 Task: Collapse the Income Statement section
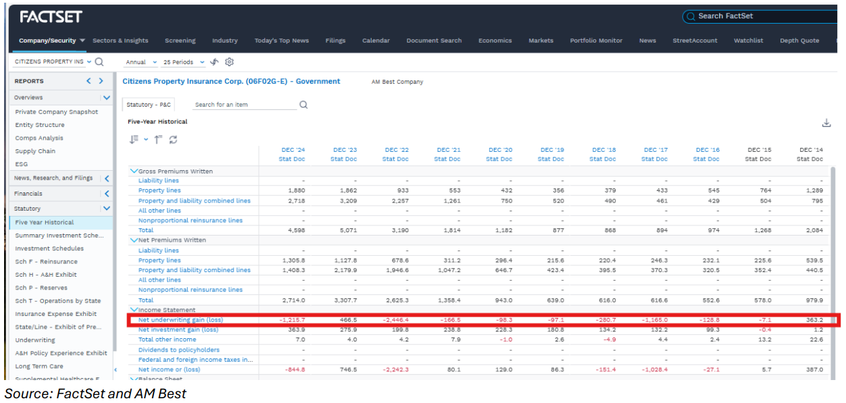click(134, 309)
